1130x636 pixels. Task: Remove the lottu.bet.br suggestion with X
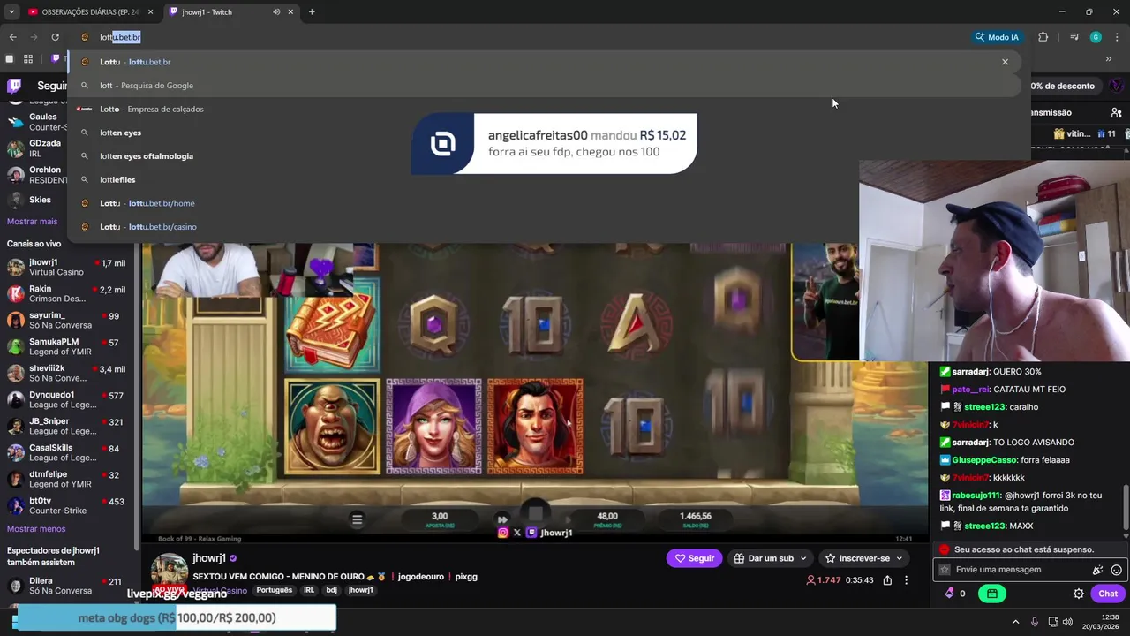pyautogui.click(x=1005, y=62)
